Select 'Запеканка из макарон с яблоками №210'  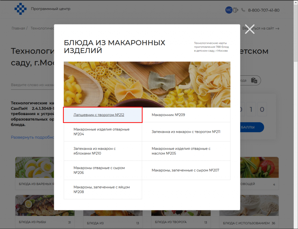(x=95, y=151)
